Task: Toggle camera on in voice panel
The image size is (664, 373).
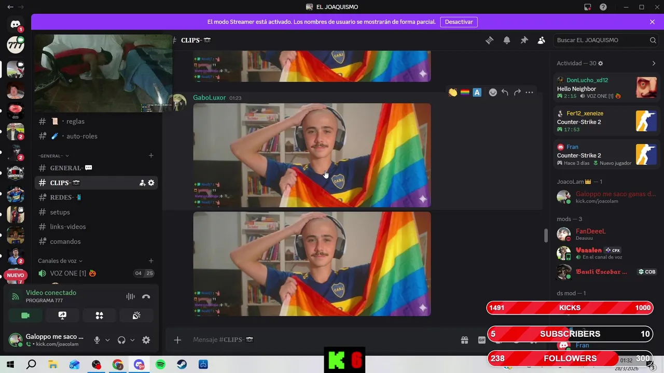Action: (25, 315)
